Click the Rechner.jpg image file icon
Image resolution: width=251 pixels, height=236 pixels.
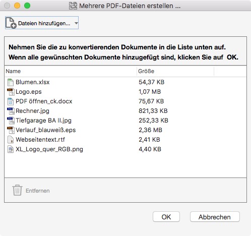[x=11, y=111]
